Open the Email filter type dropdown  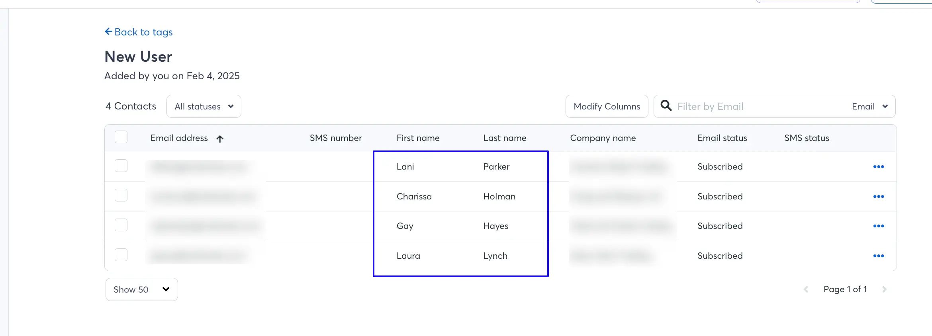870,106
